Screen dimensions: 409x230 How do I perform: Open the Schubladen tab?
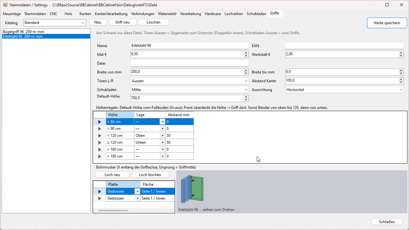256,14
